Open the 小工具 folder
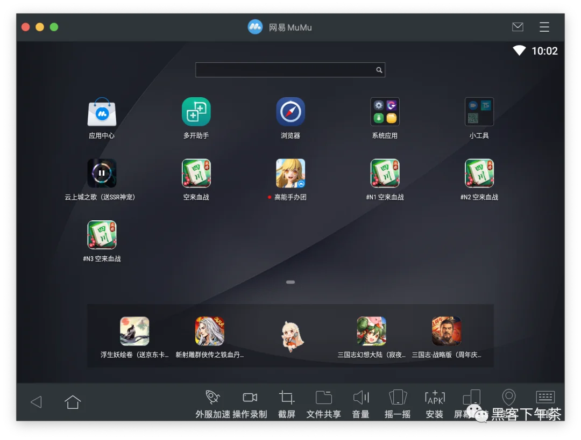 (479, 112)
